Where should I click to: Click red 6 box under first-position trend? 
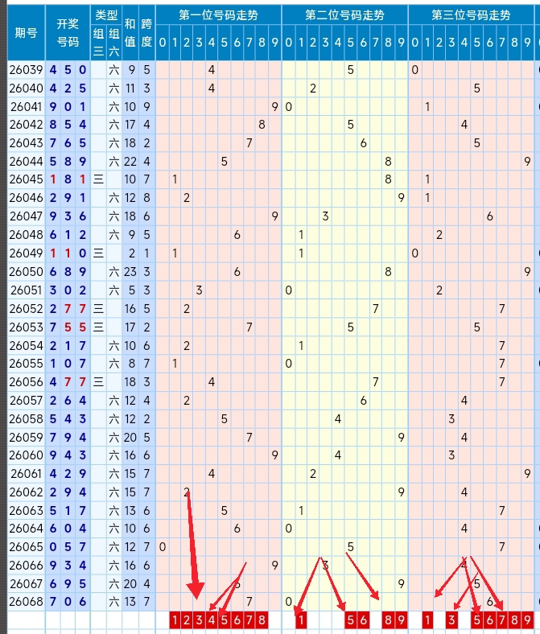point(237,620)
